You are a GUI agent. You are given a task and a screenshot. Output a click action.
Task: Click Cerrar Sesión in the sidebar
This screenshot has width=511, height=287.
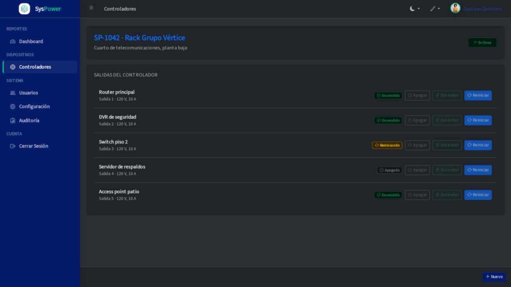point(40,146)
